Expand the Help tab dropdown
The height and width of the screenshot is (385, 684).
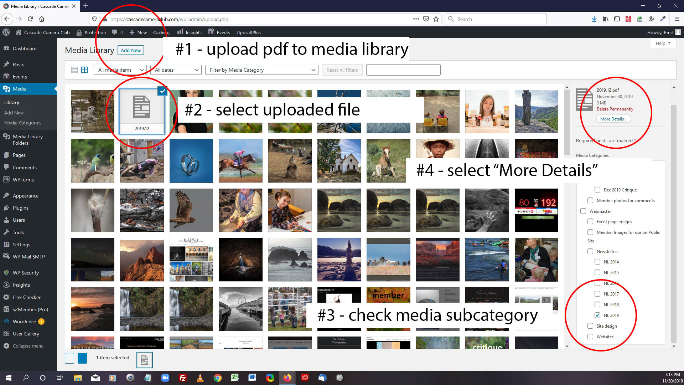coord(663,43)
